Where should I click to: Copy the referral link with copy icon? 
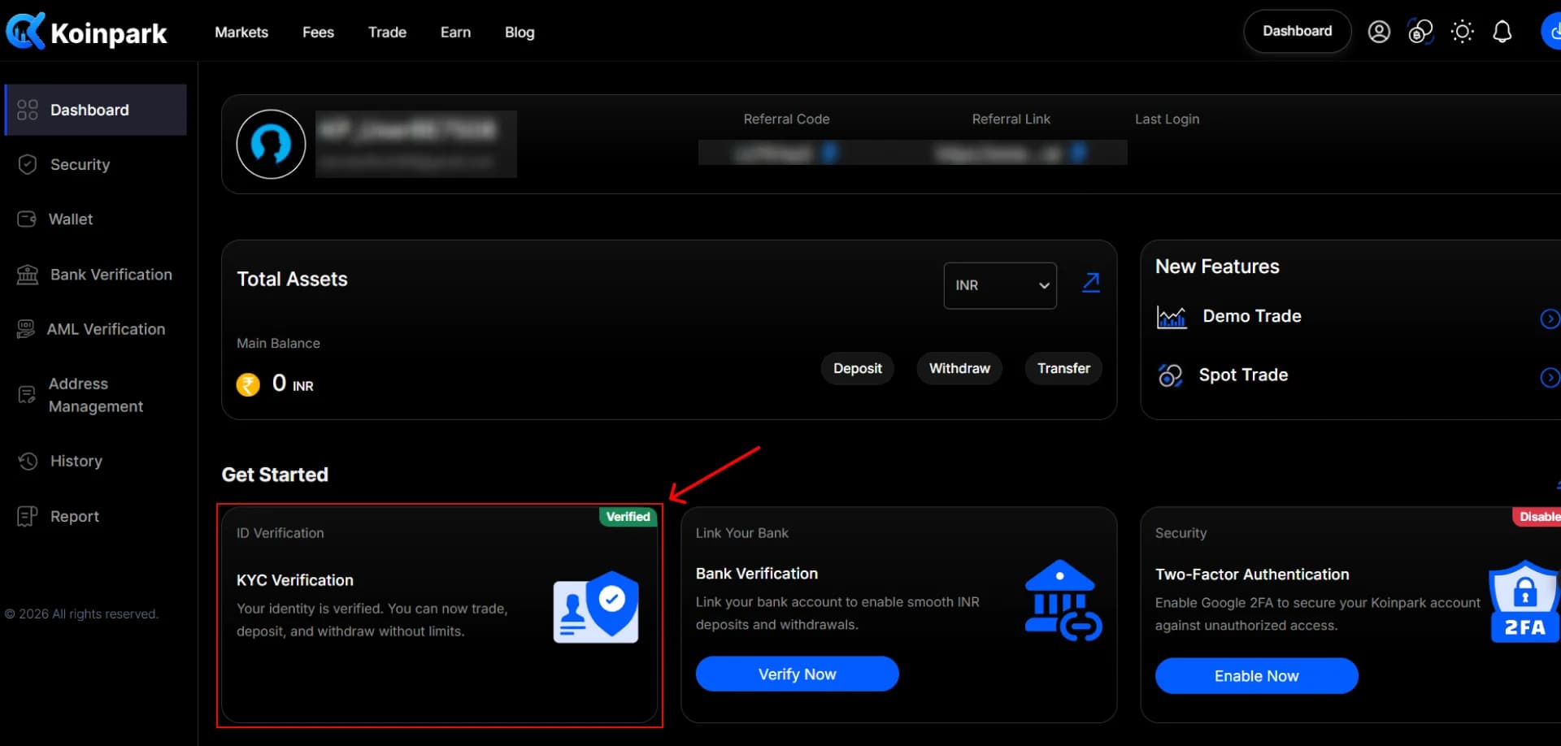coord(1078,152)
